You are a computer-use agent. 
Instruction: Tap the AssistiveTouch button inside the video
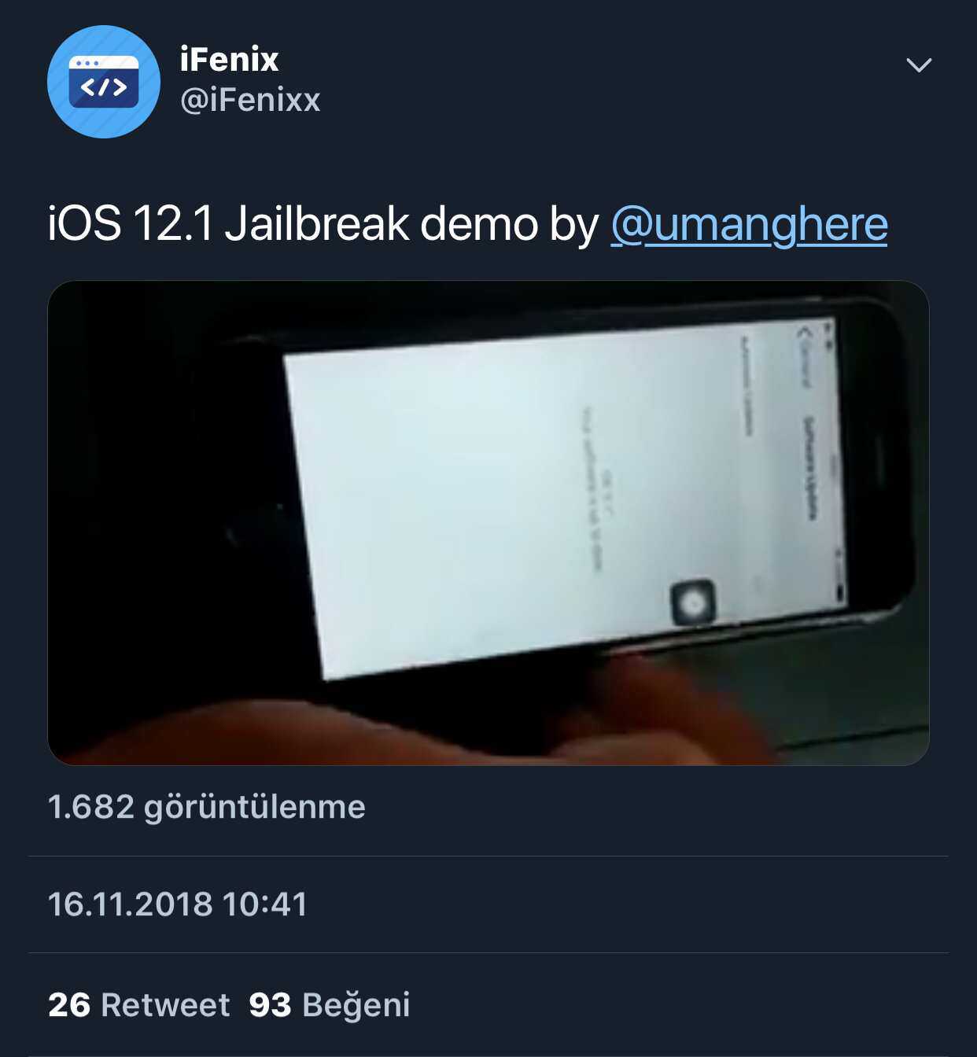693,602
